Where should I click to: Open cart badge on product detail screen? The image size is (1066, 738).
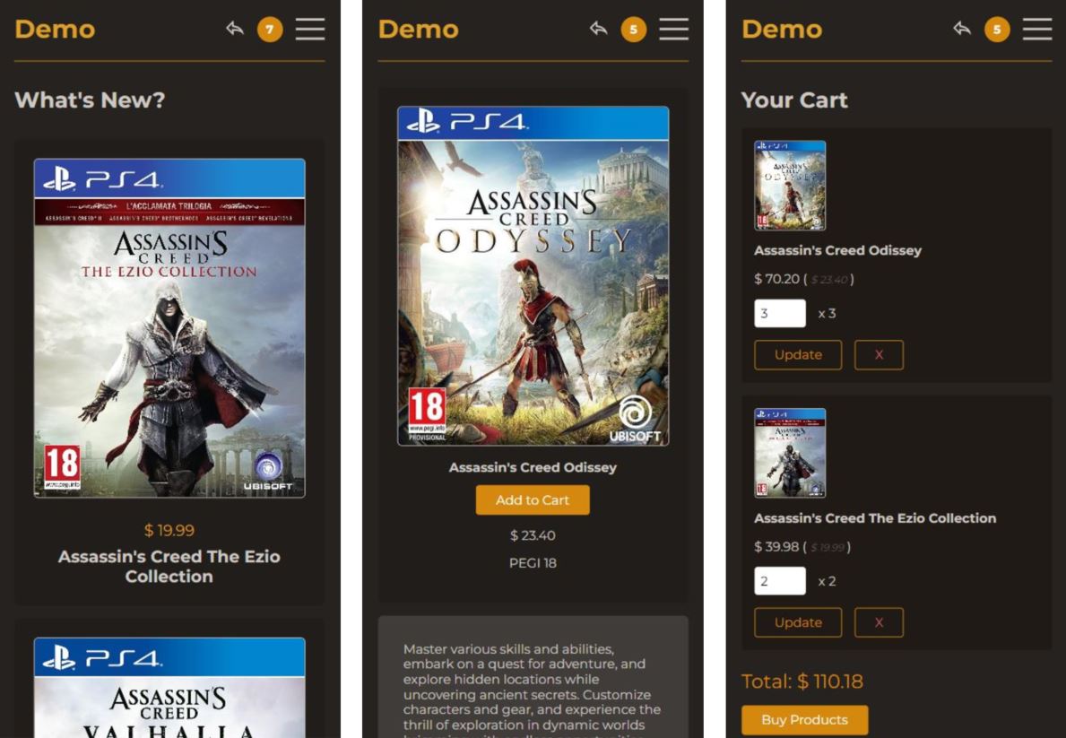coord(634,30)
